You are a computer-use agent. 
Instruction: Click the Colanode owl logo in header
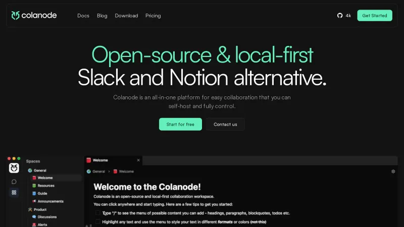click(16, 16)
